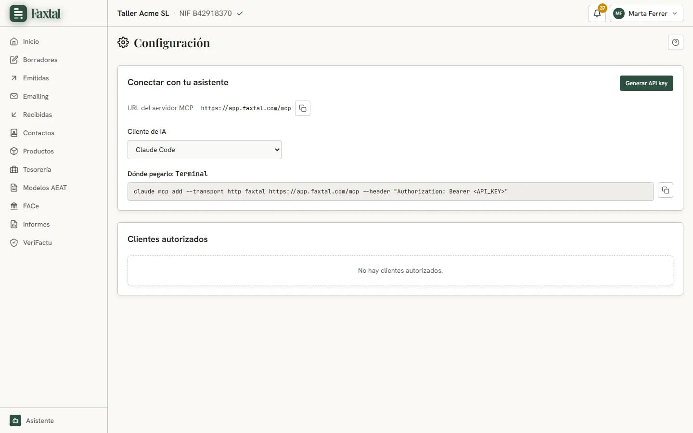
Task: Expand the Marta Ferrer user menu
Action: pyautogui.click(x=646, y=13)
